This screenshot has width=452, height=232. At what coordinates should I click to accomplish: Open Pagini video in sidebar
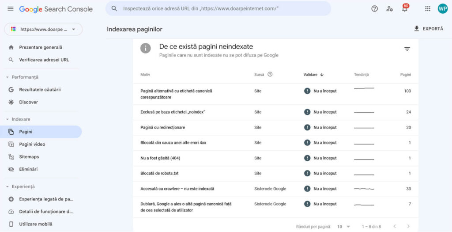coord(32,144)
